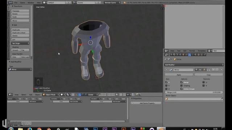Image resolution: width=232 pixels, height=130 pixels.
Task: Click the Duplicate Linked button
Action: [x=20, y=33]
